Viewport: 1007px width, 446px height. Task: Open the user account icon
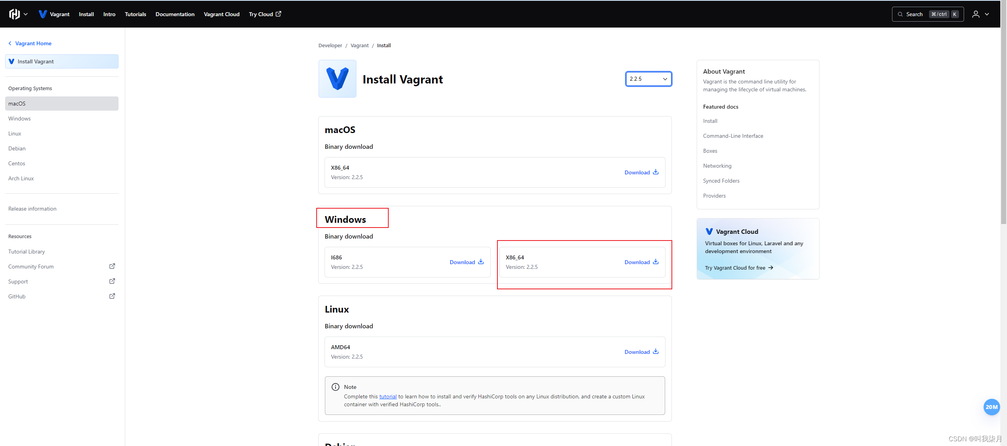tap(976, 14)
